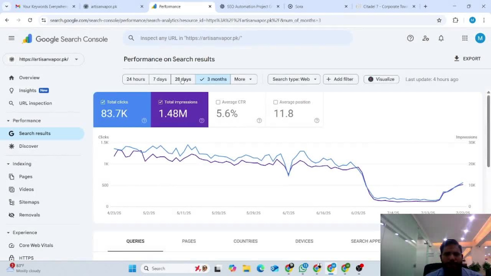
Task: Open the More date range dropdown
Action: [244, 79]
